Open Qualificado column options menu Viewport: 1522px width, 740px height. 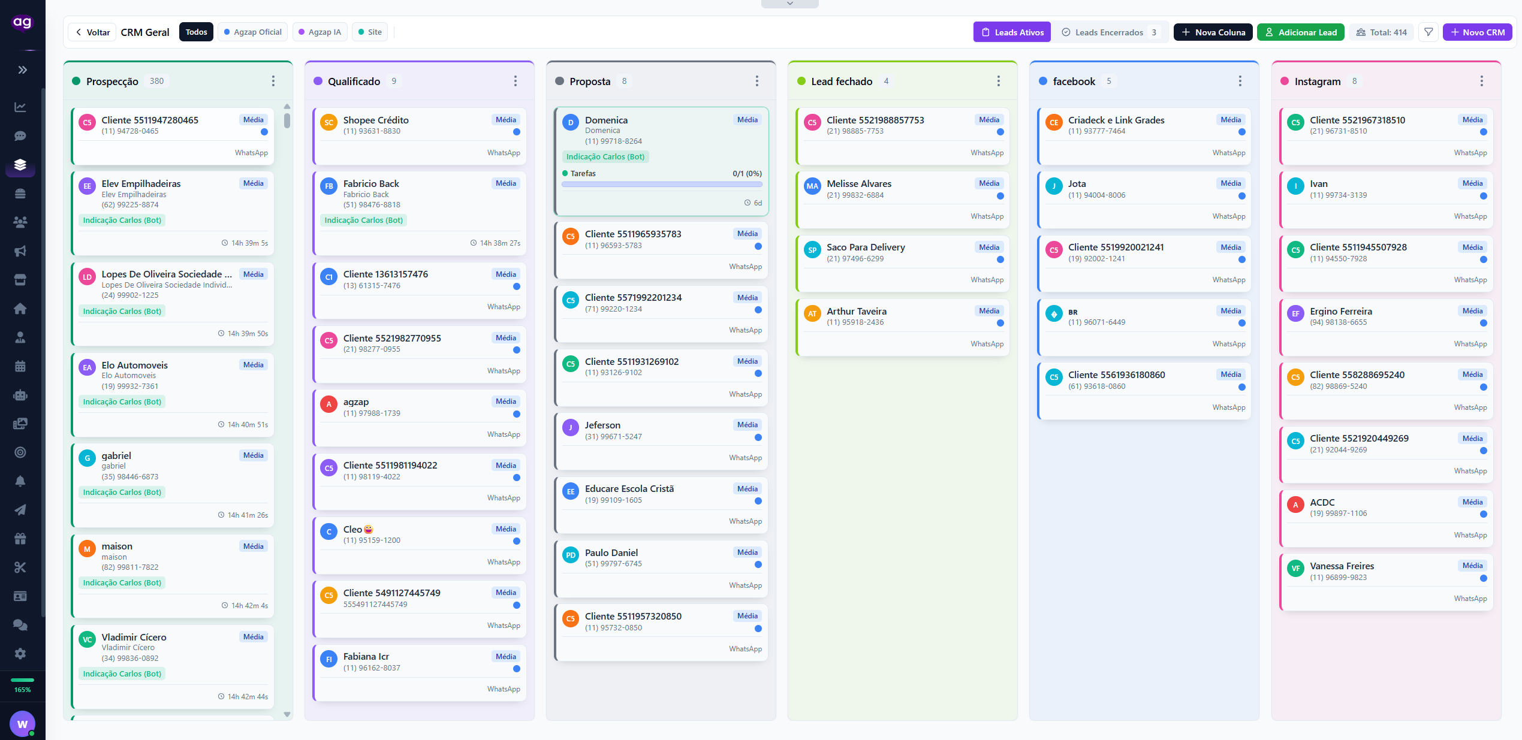tap(516, 81)
